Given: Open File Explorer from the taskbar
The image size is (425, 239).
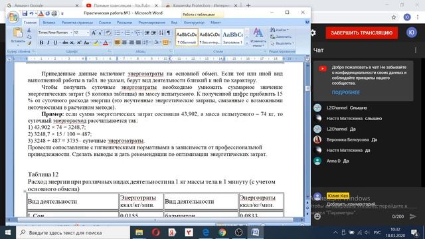Looking at the screenshot, I should point(139,232).
